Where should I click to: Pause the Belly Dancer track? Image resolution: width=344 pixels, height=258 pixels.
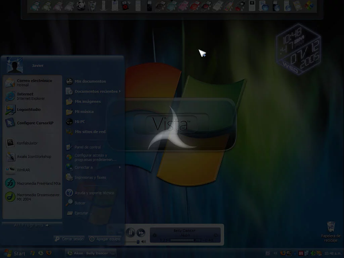click(130, 232)
